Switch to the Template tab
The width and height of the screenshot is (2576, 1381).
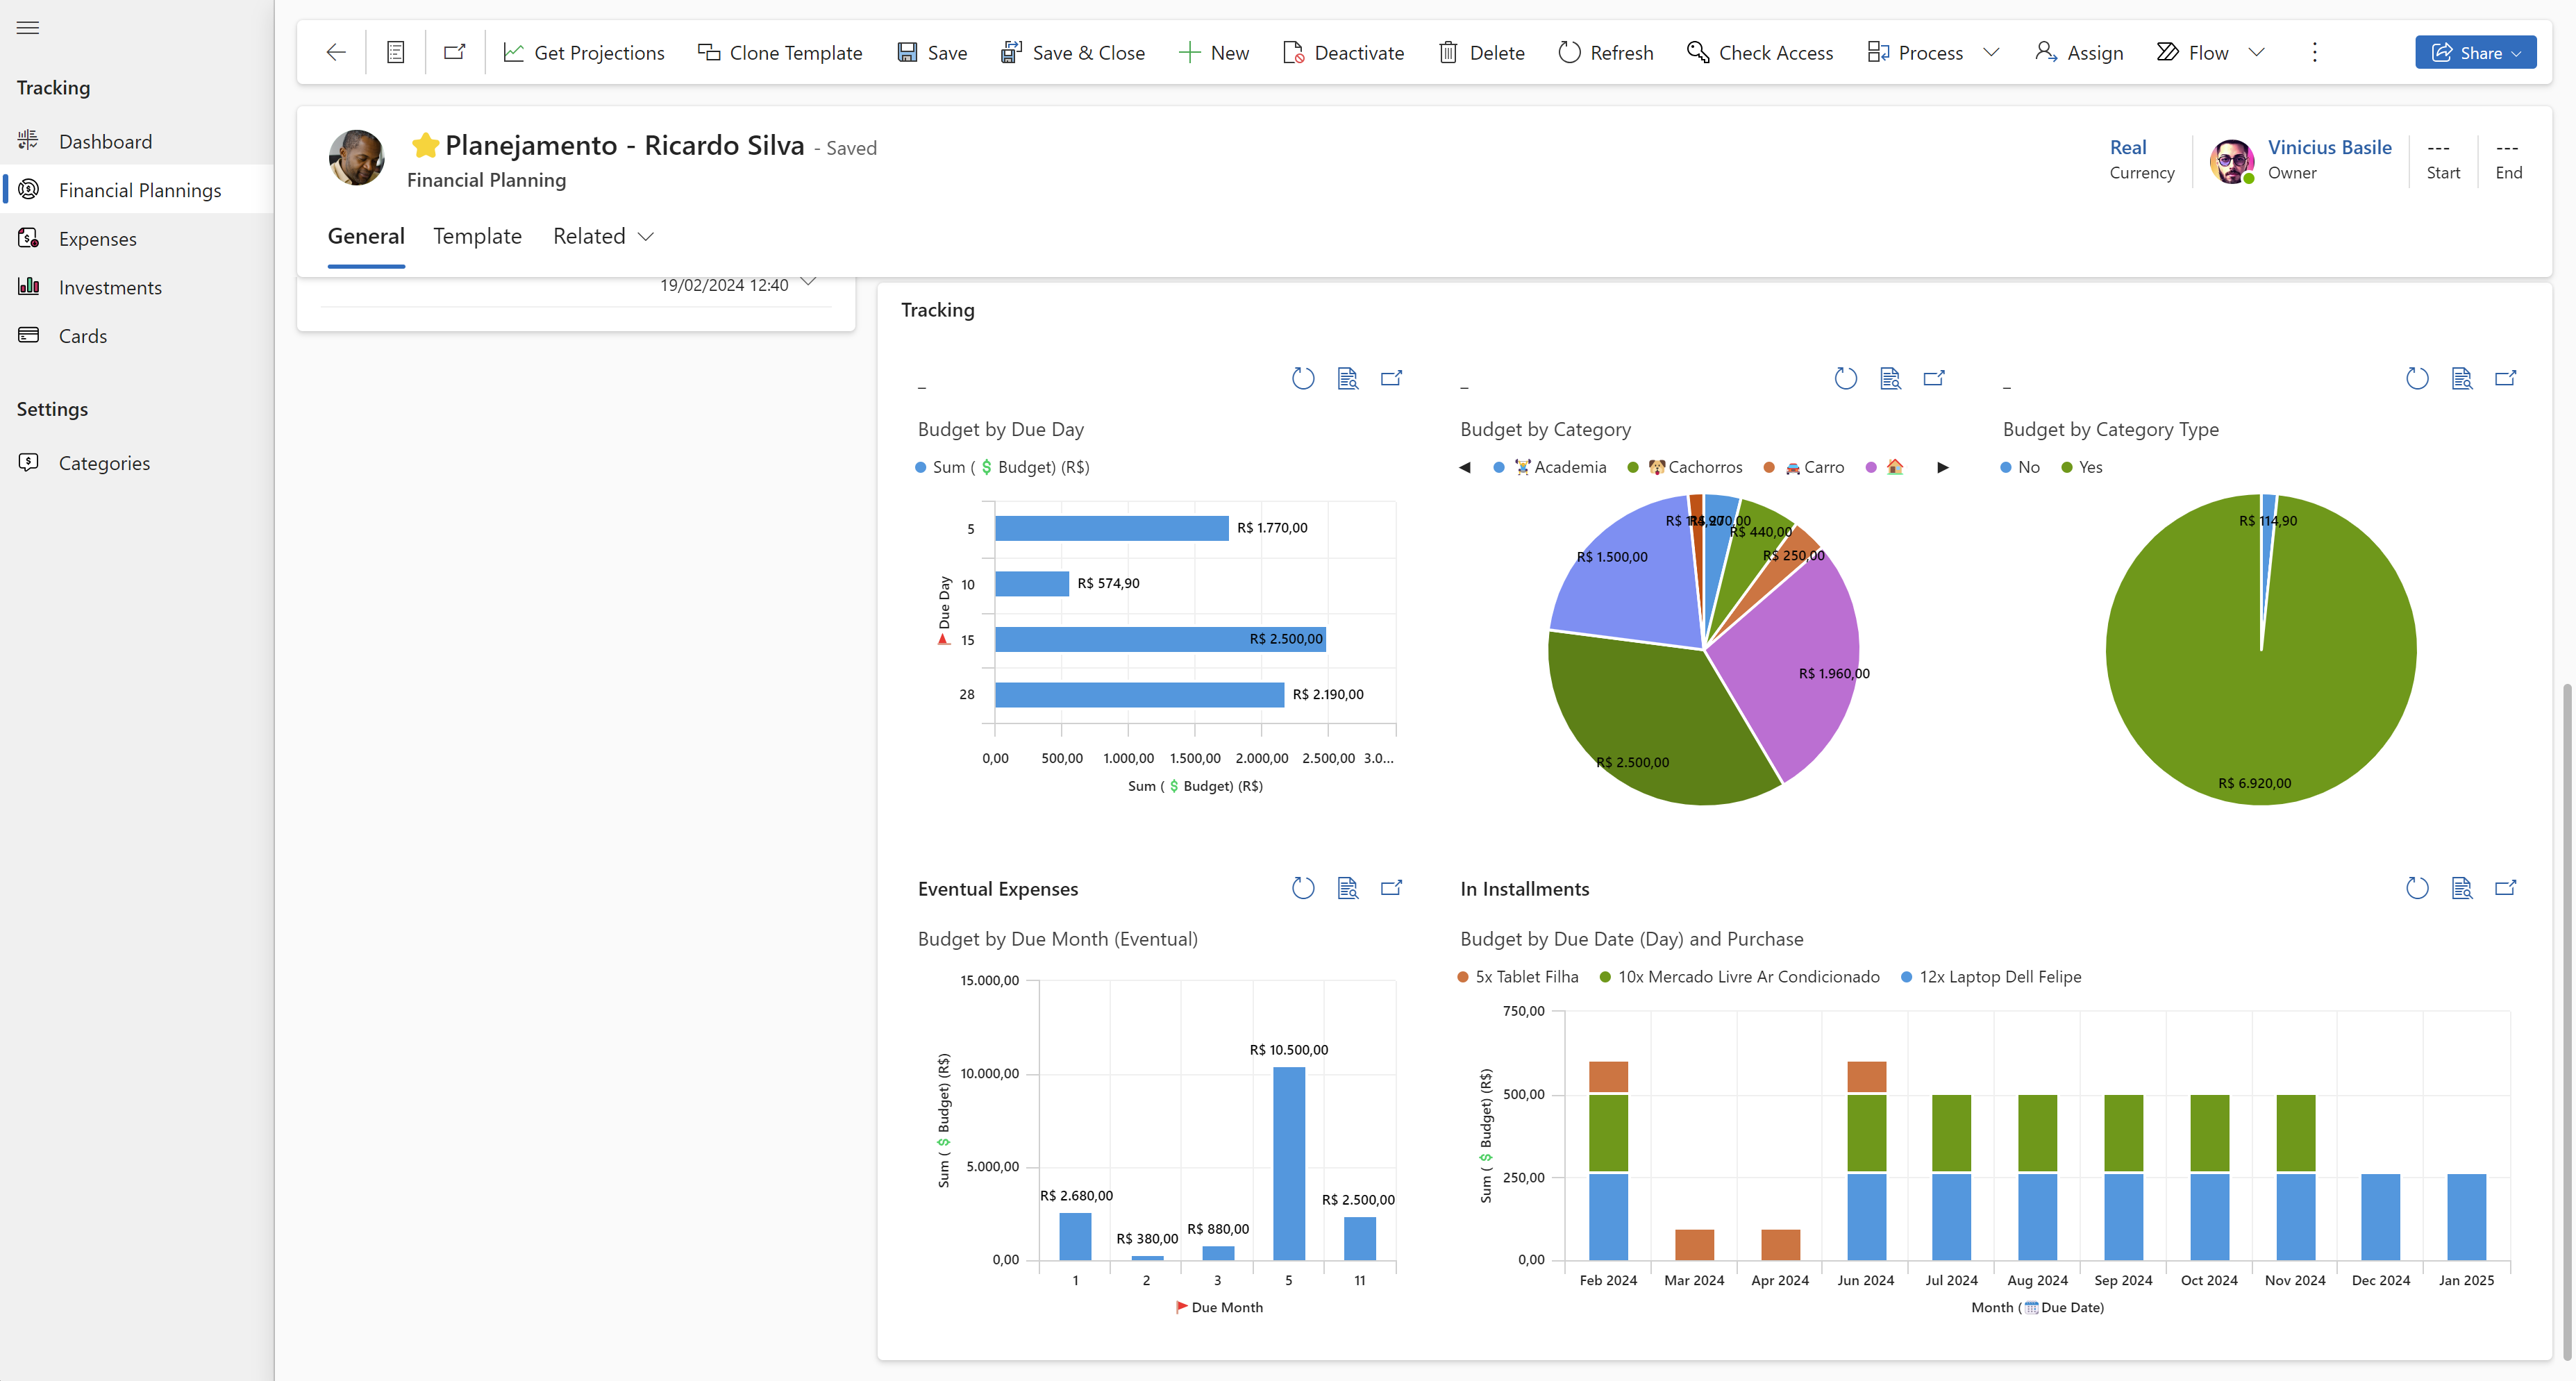click(x=477, y=237)
